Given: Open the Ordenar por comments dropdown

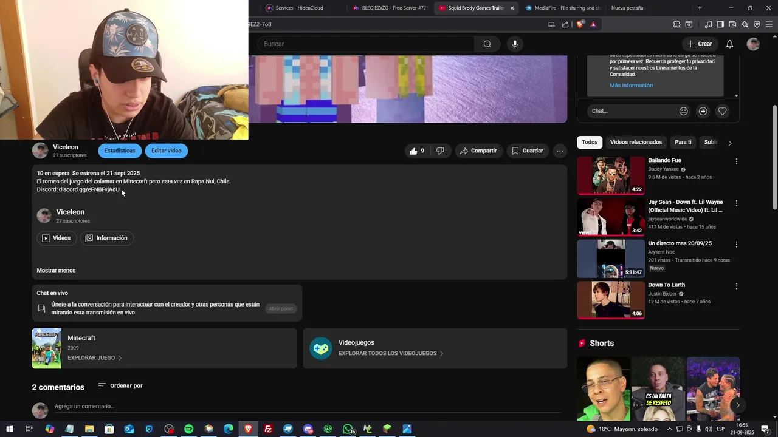Looking at the screenshot, I should click(x=120, y=386).
